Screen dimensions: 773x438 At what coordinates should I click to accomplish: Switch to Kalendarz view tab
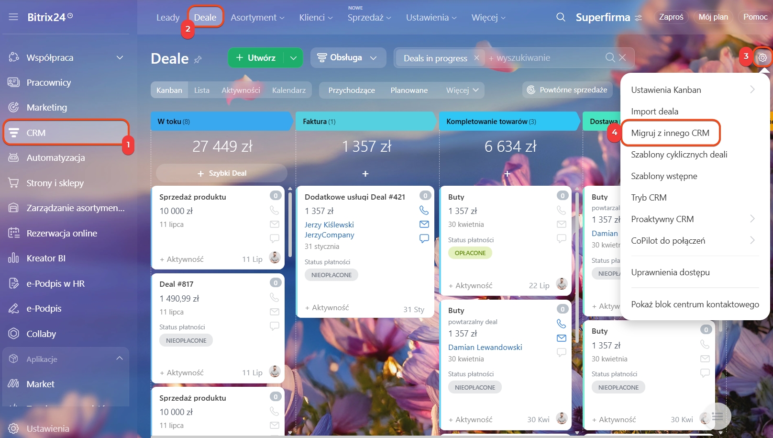[288, 90]
